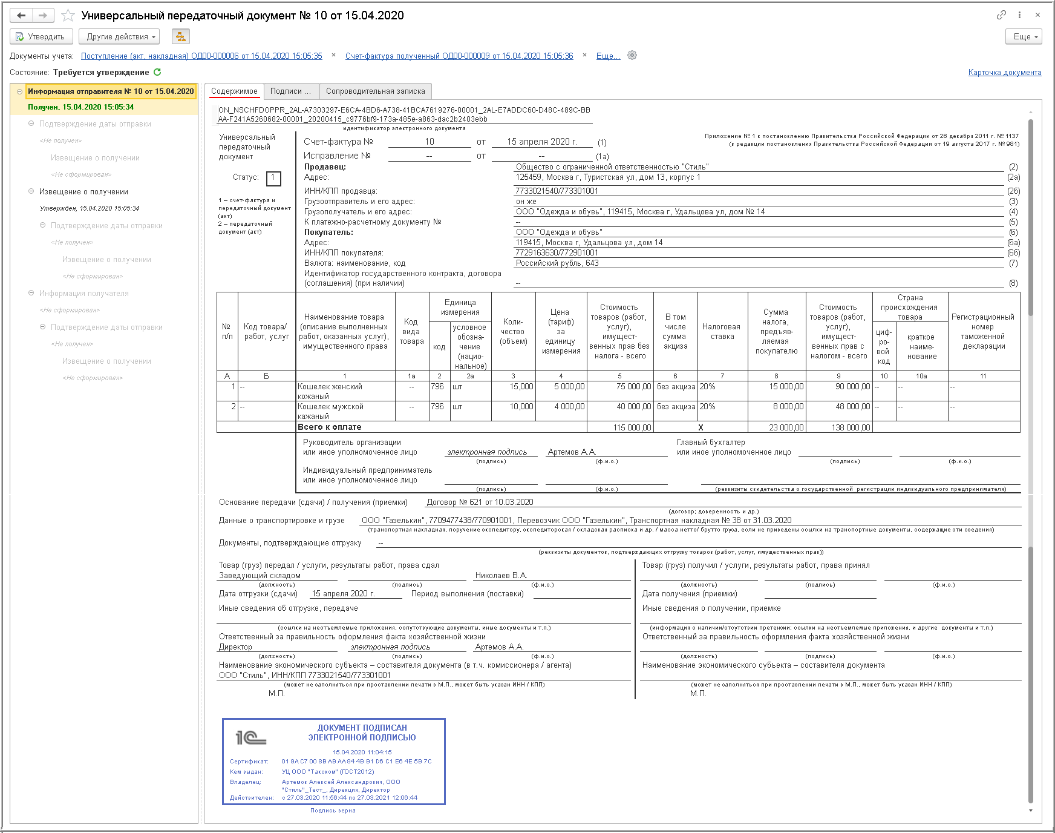Open the Поступление (акт, накладная) link
1055x833 pixels.
[x=201, y=56]
